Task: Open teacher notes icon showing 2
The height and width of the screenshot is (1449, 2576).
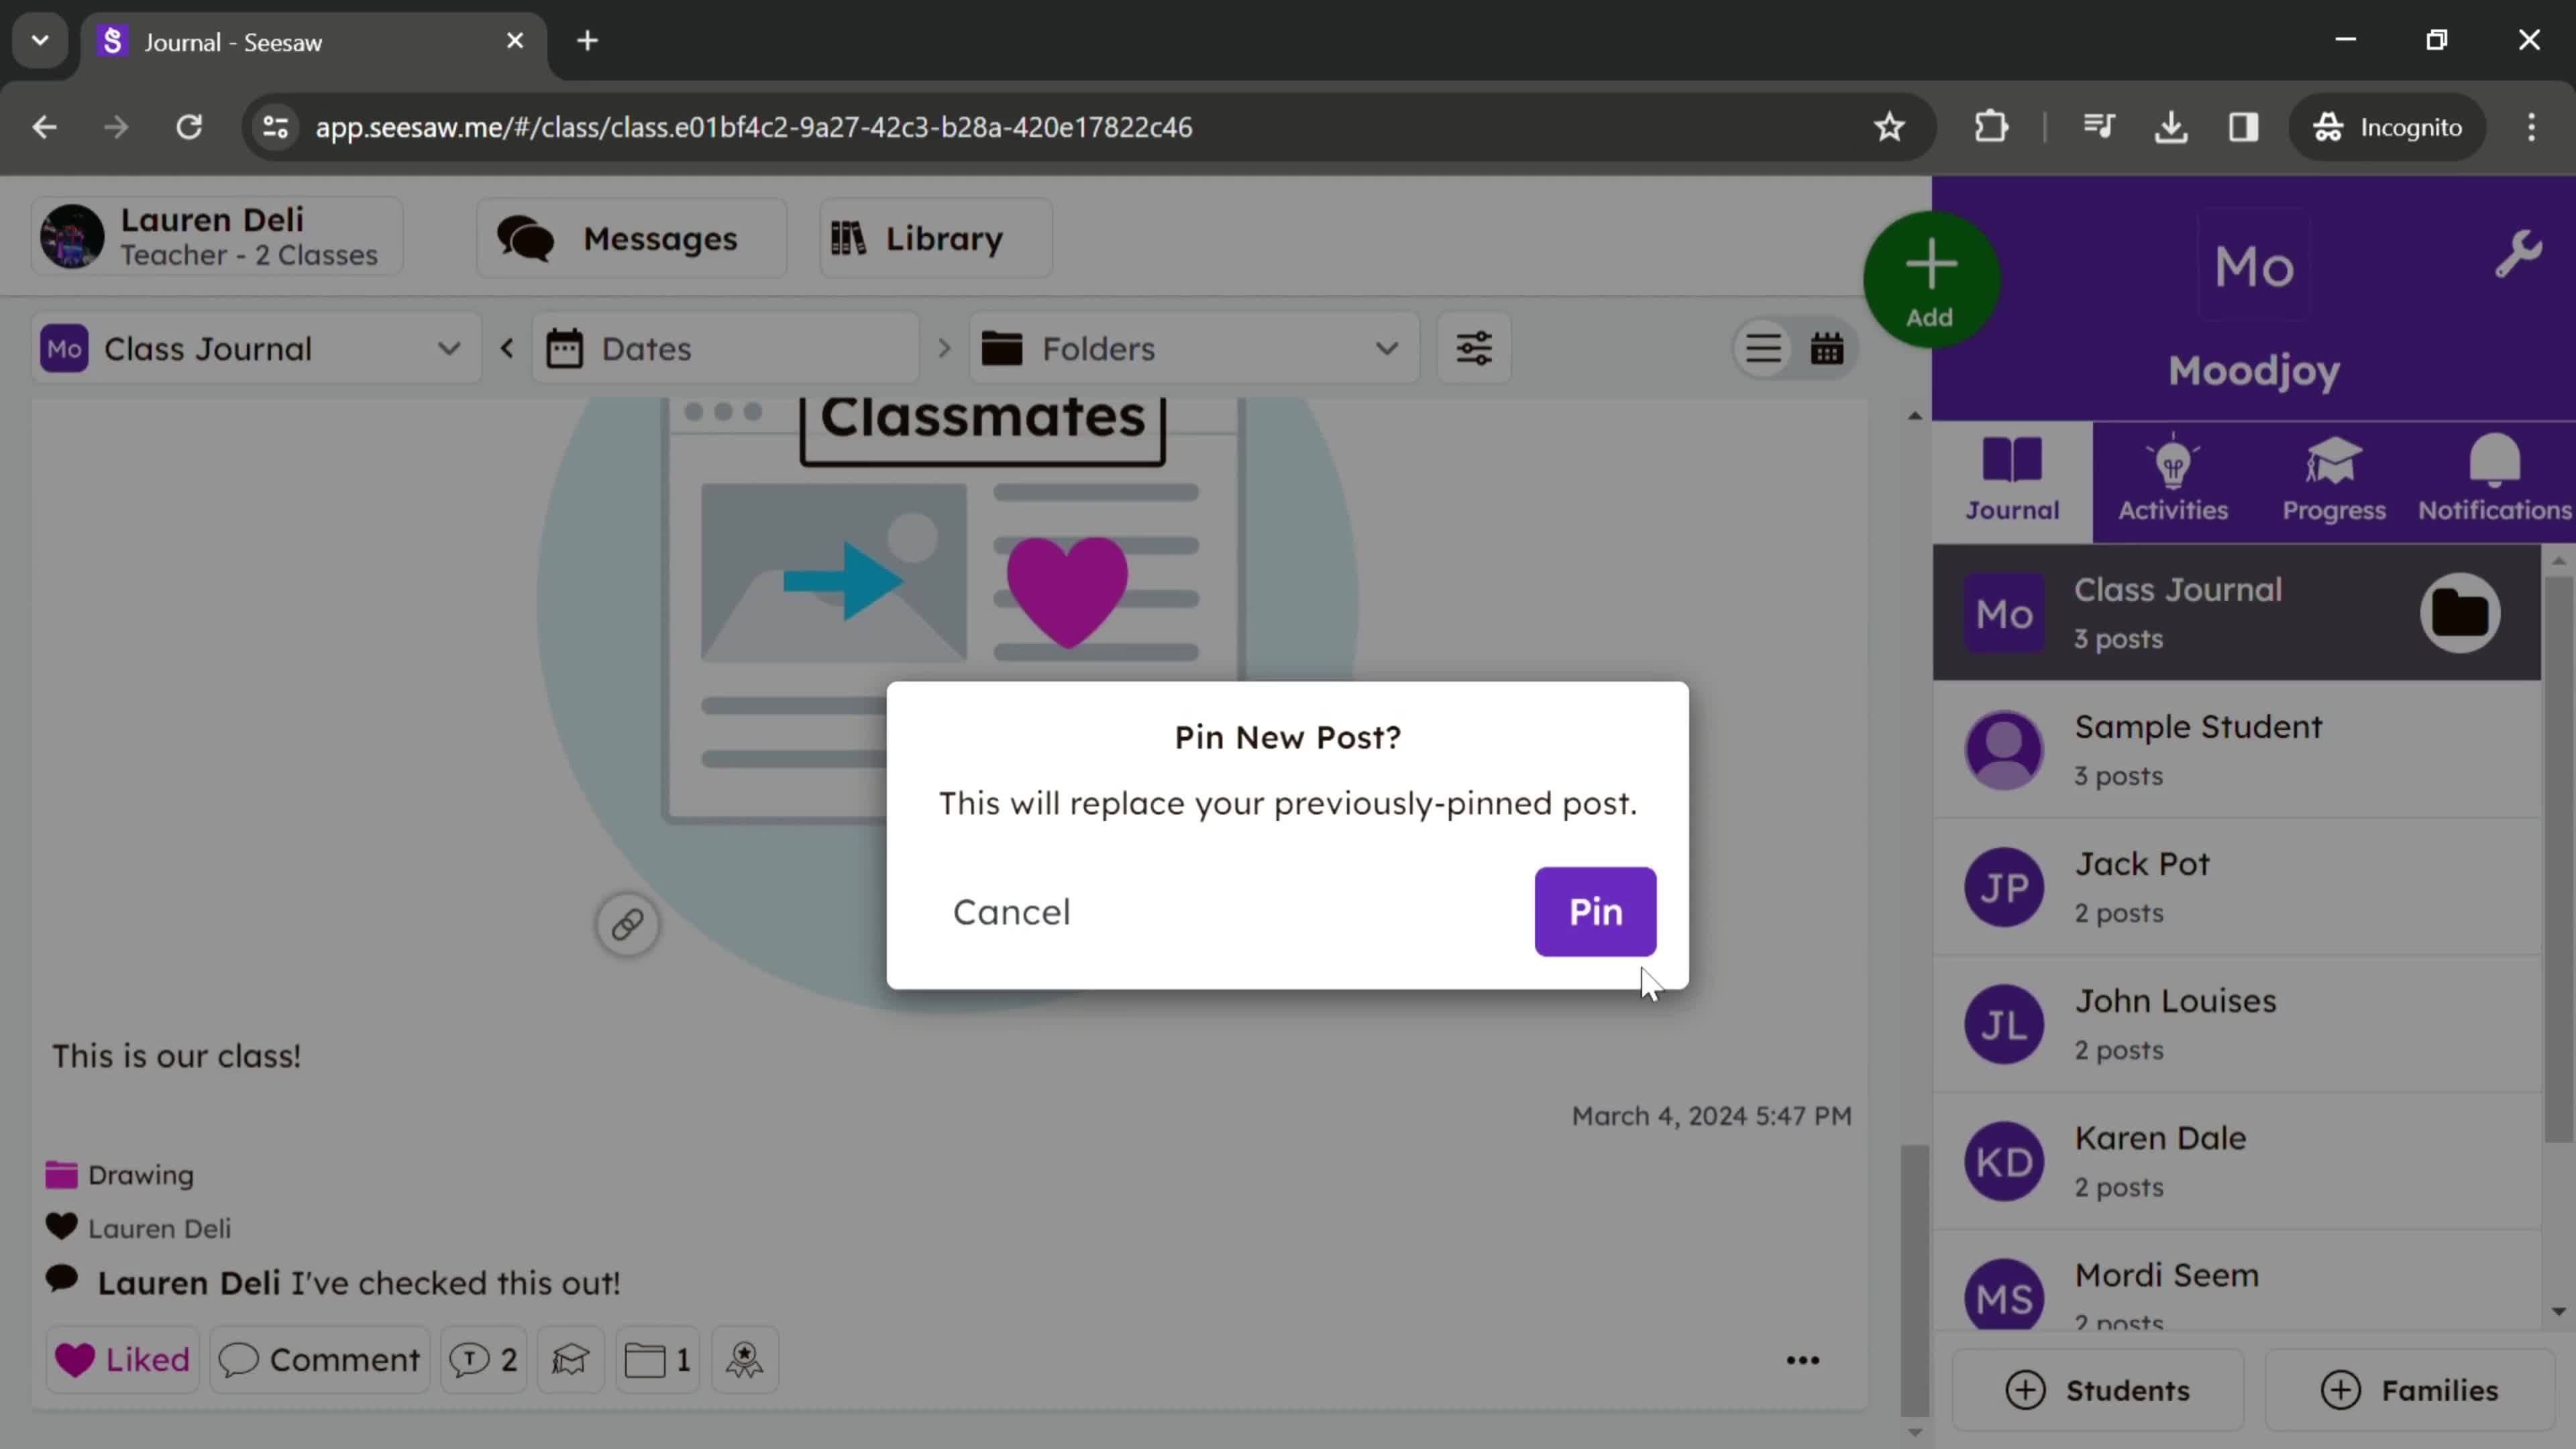Action: [x=484, y=1360]
